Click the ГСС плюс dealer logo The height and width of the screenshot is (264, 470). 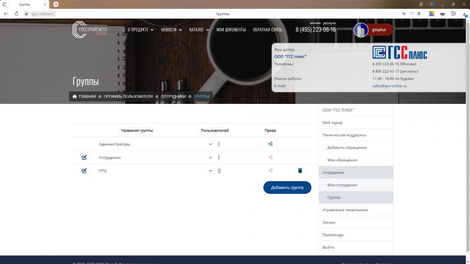point(399,53)
